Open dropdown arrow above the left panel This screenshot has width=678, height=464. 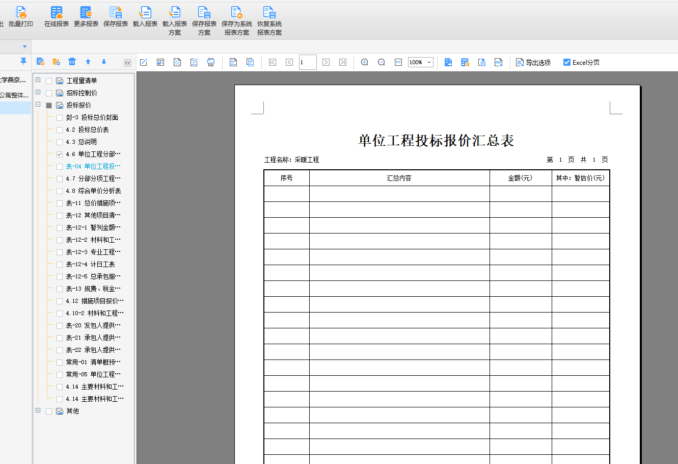point(24,46)
